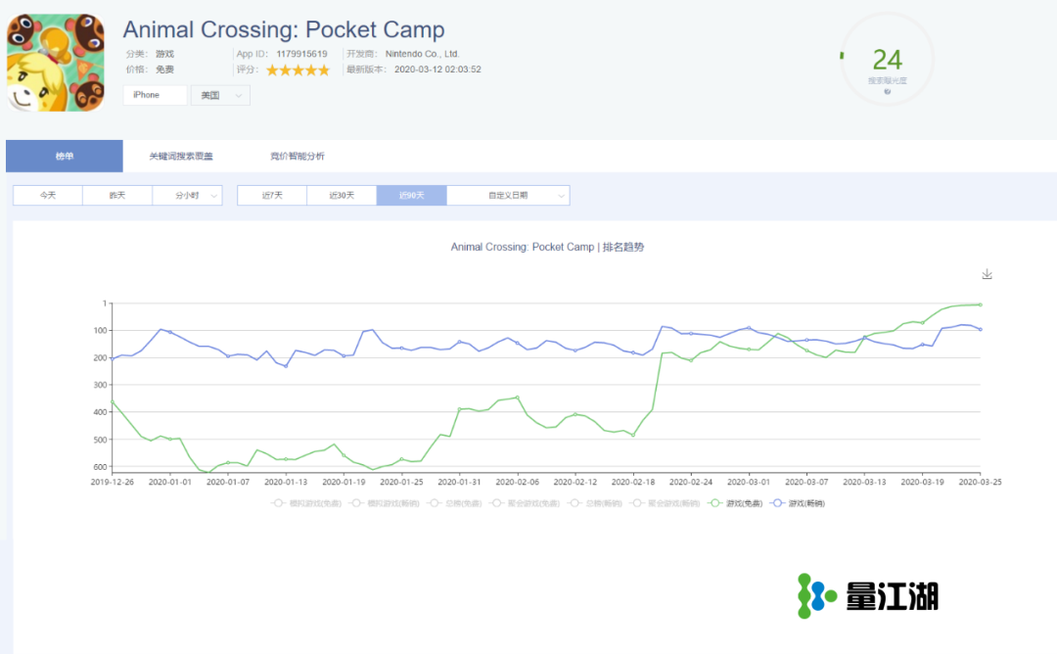Click the 量江湖 logo
This screenshot has height=654, width=1057.
pyautogui.click(x=868, y=595)
